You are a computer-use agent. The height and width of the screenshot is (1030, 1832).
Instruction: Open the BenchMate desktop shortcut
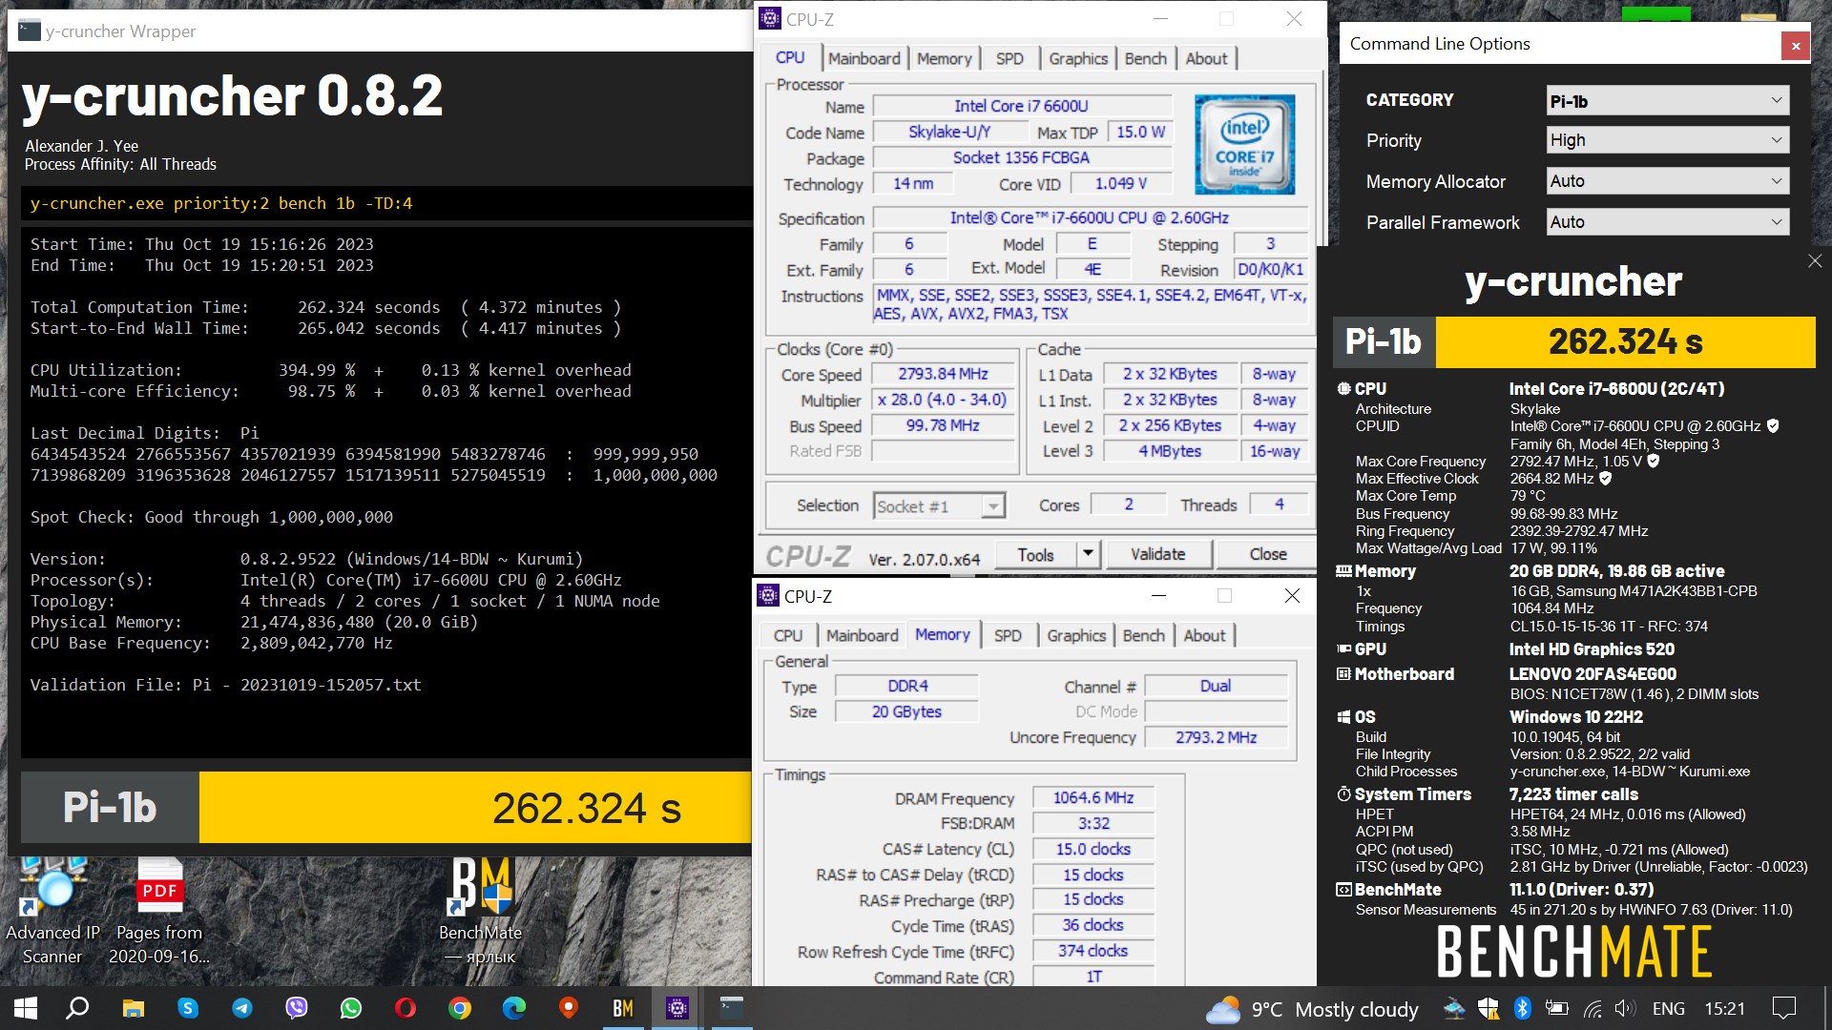(x=480, y=911)
